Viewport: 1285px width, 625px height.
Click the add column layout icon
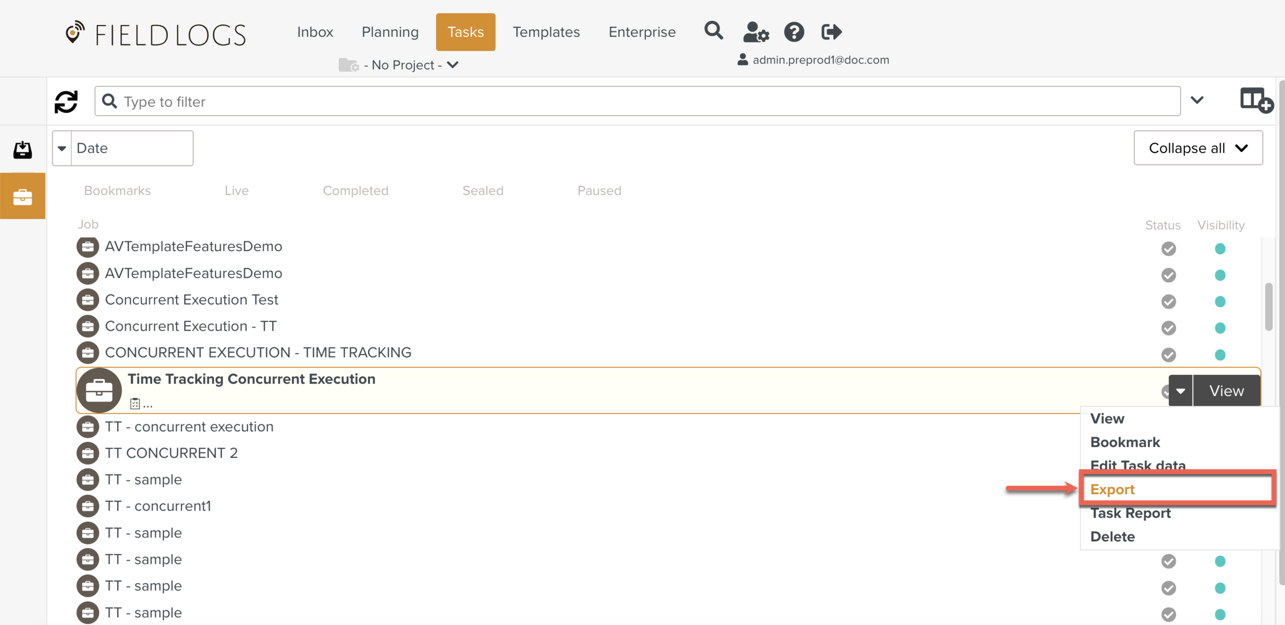[x=1256, y=100]
